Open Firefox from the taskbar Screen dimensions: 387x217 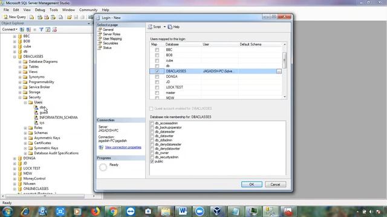pyautogui.click(x=96, y=212)
